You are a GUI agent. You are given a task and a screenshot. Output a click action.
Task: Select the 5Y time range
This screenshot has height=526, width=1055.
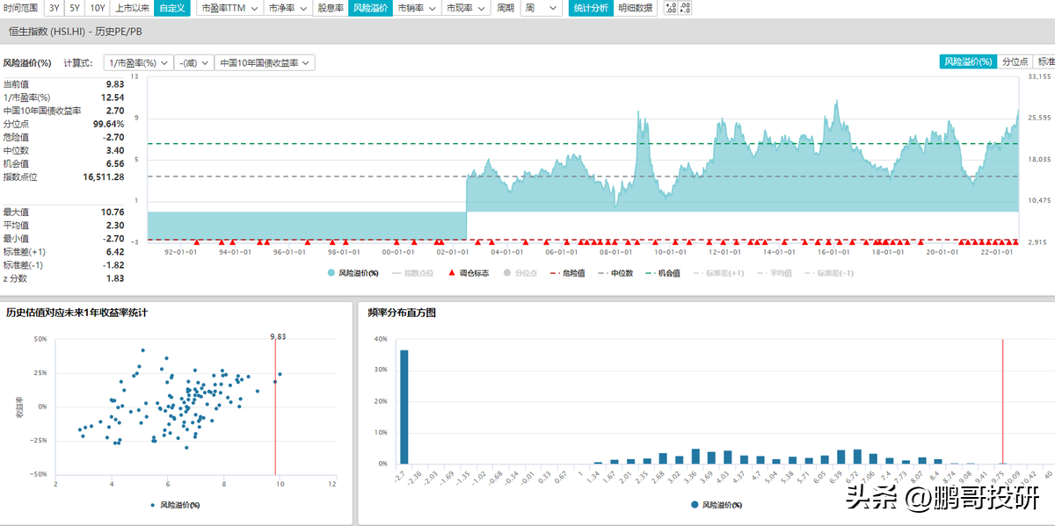click(x=75, y=8)
